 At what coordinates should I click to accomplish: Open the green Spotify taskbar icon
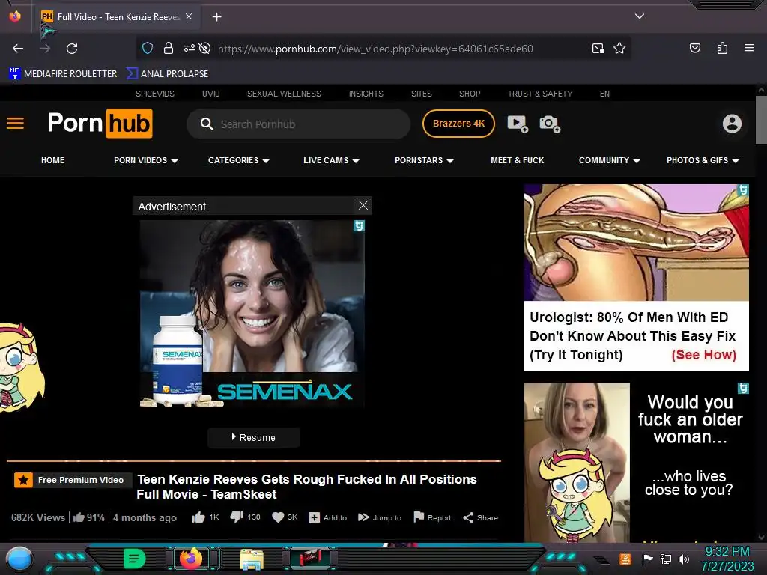pos(134,559)
